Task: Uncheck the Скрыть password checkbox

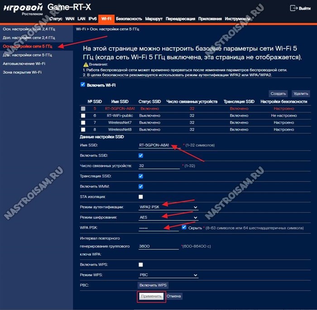Action: click(184, 227)
